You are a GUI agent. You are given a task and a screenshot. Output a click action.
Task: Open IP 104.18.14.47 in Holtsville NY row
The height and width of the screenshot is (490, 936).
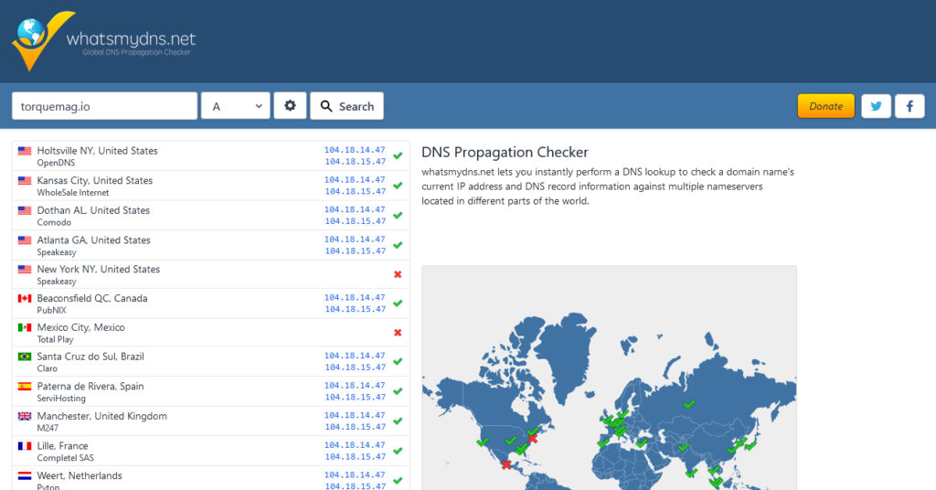click(355, 150)
